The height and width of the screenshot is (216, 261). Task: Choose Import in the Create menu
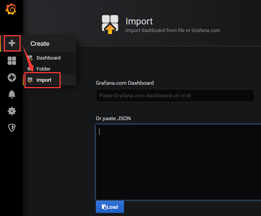(x=44, y=80)
